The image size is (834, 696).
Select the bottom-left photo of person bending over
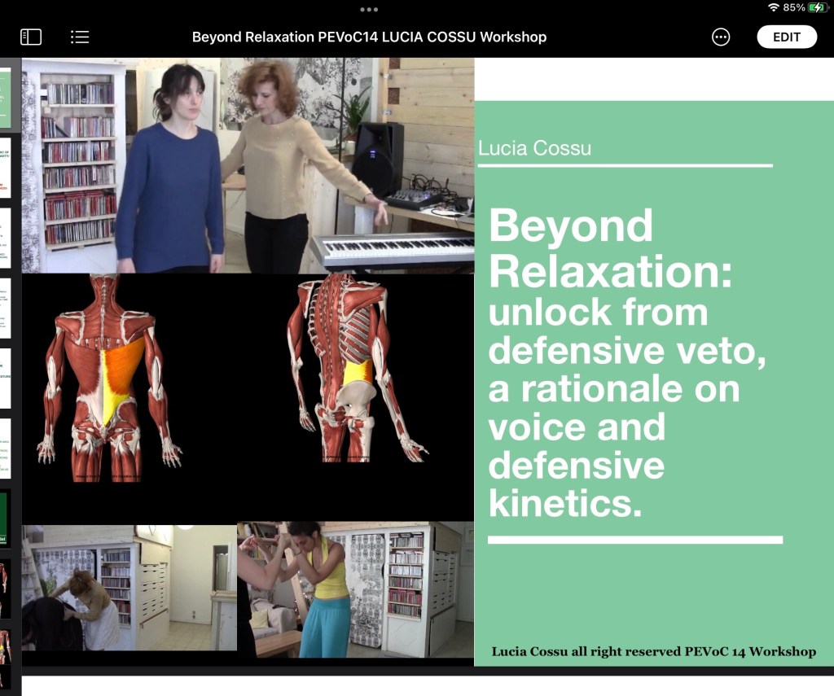[x=129, y=588]
